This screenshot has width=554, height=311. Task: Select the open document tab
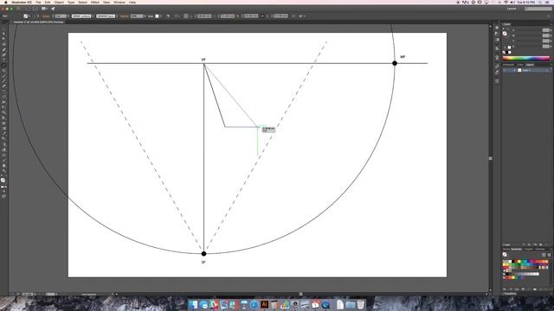[x=38, y=22]
